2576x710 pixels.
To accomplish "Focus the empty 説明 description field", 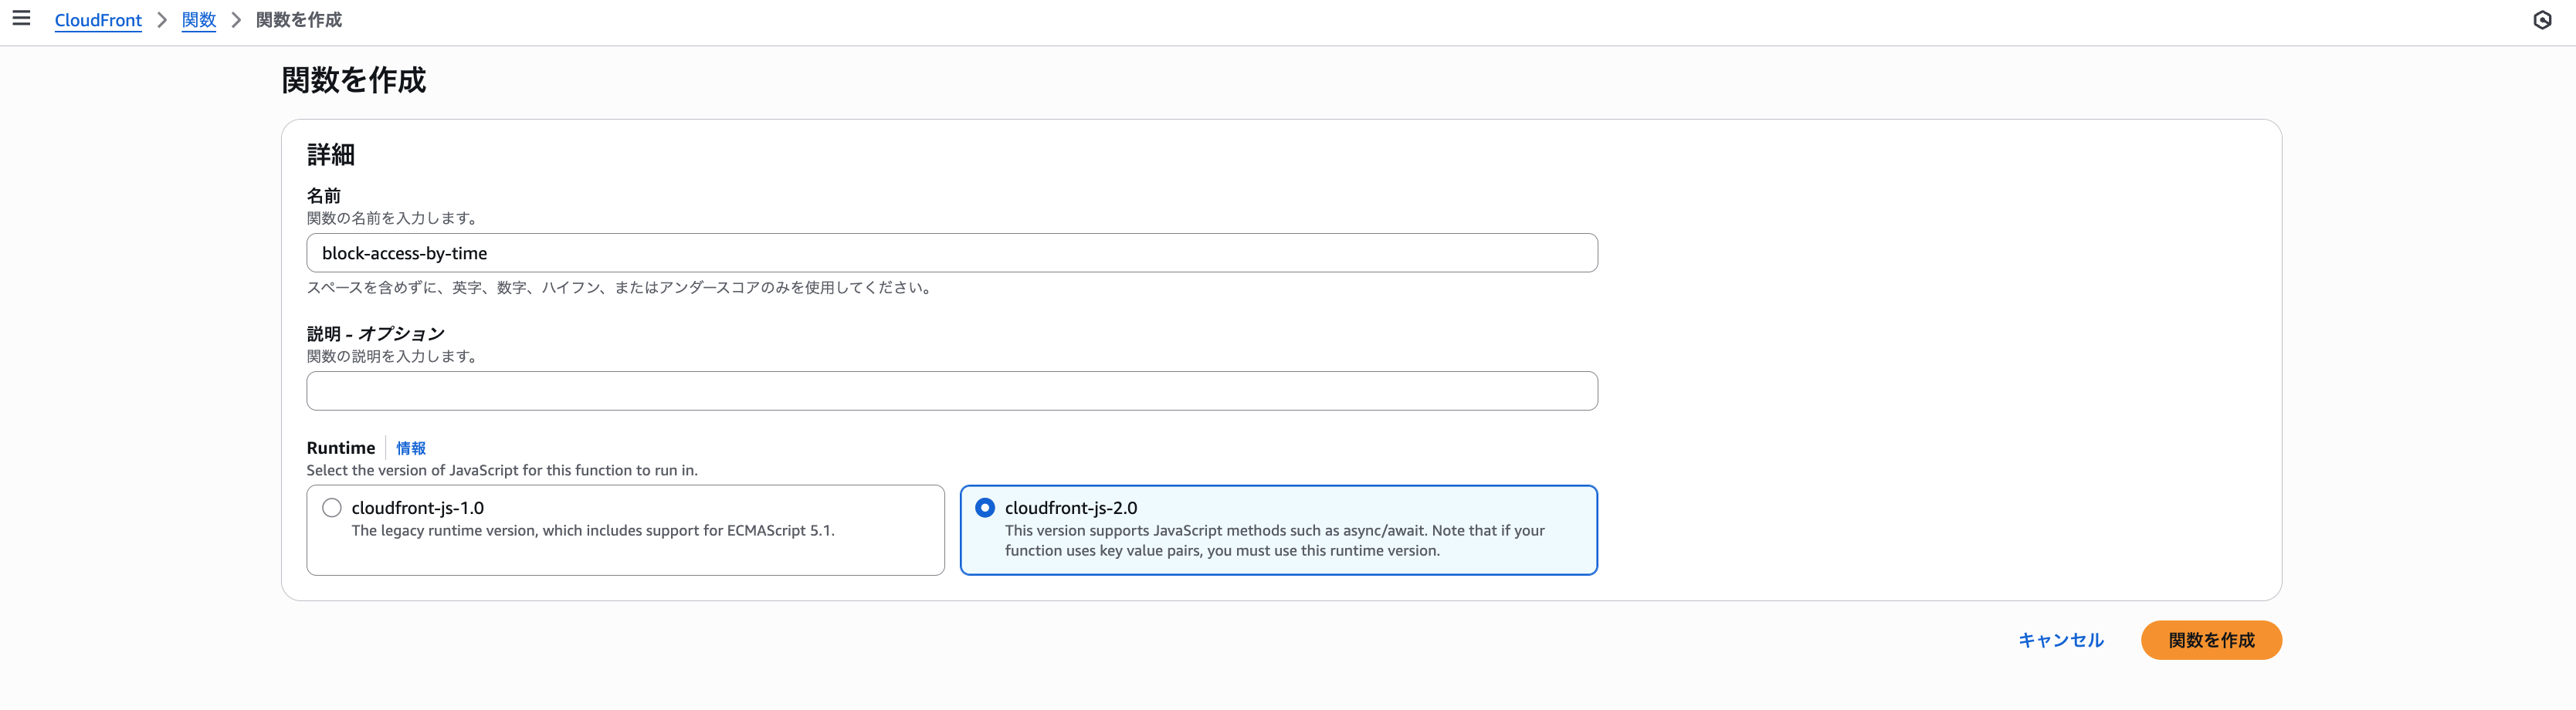I will tap(952, 391).
